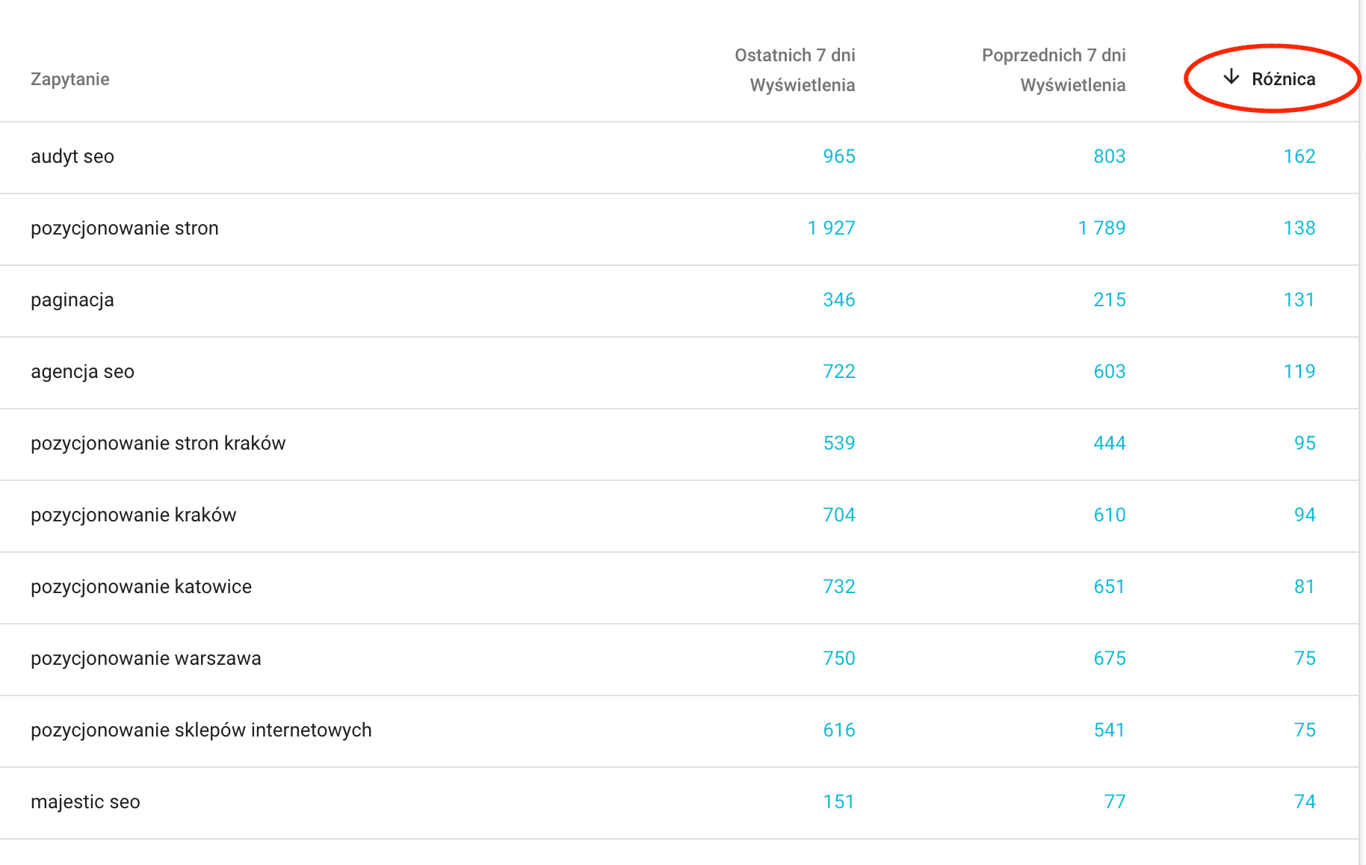Image resolution: width=1366 pixels, height=865 pixels.
Task: Click the 74 difference value
Action: [1305, 802]
